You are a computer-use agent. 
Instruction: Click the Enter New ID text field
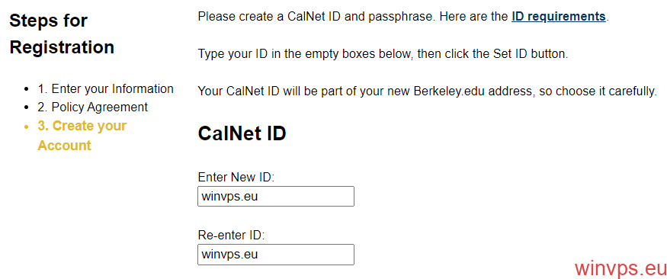coord(276,197)
